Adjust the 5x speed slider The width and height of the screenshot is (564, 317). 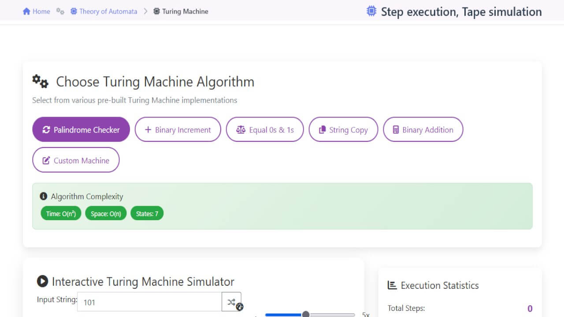305,314
